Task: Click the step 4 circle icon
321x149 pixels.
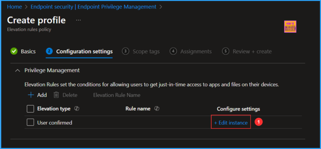Action: [173, 51]
